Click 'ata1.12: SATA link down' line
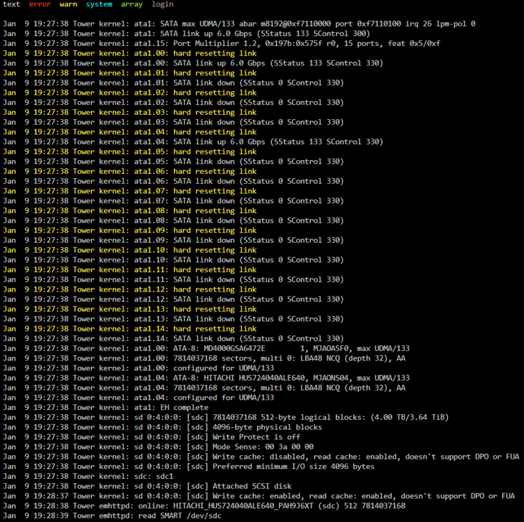Viewport: 524px width, 522px height. (173, 299)
